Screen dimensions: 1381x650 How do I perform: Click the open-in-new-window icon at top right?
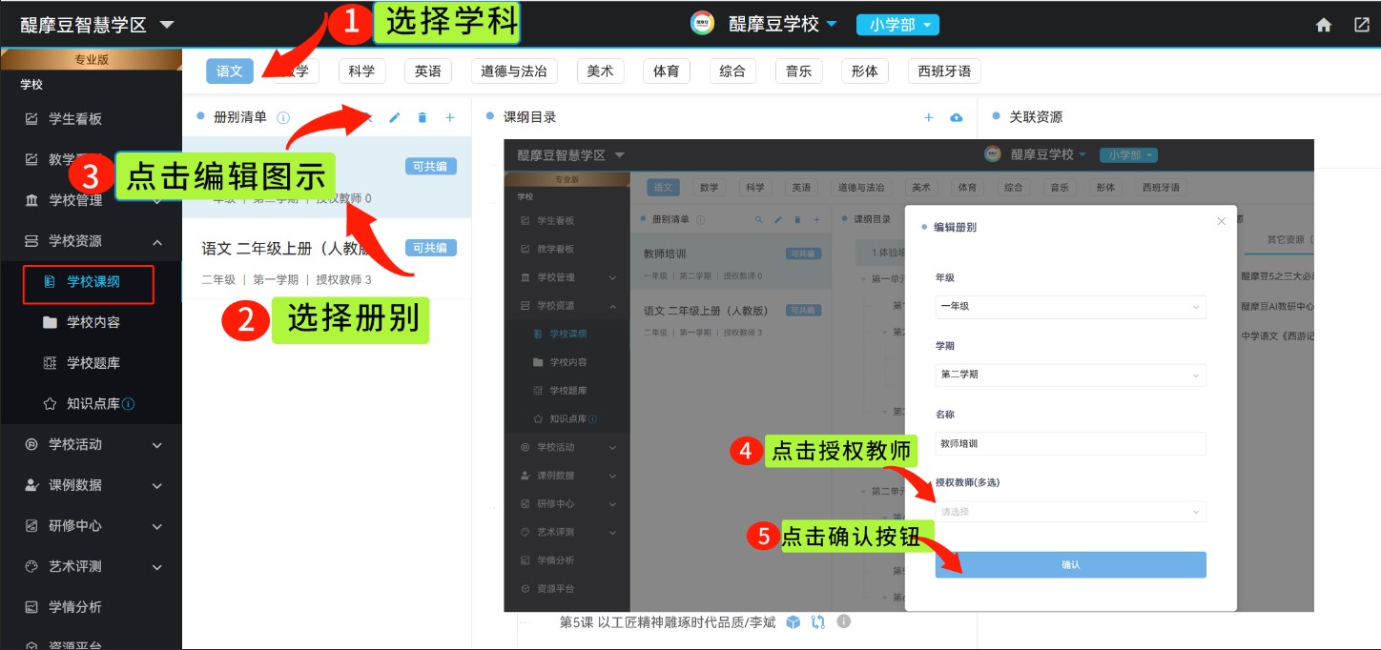pyautogui.click(x=1362, y=26)
